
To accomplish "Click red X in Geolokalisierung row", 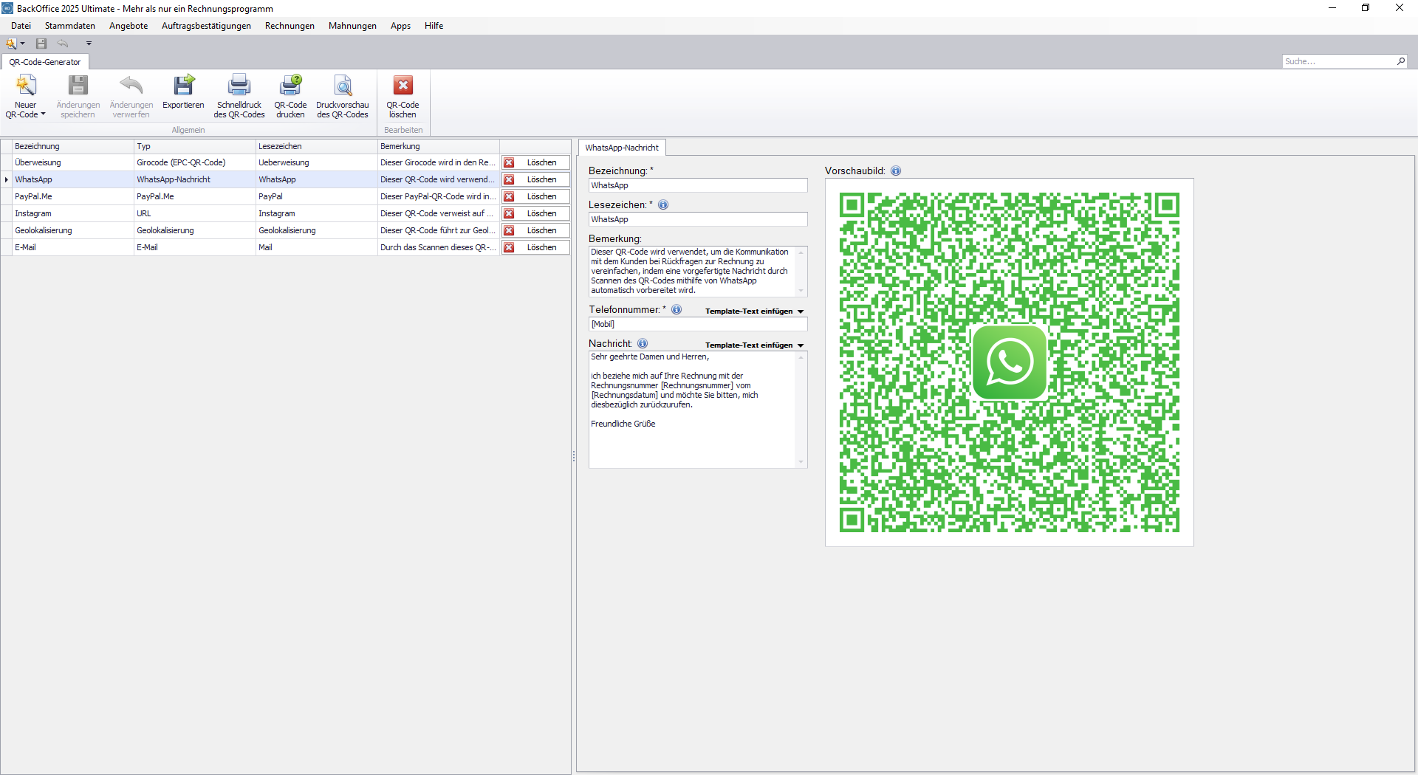I will [509, 230].
